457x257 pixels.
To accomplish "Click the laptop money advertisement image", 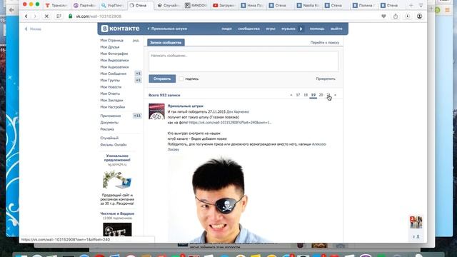I will pos(117,179).
